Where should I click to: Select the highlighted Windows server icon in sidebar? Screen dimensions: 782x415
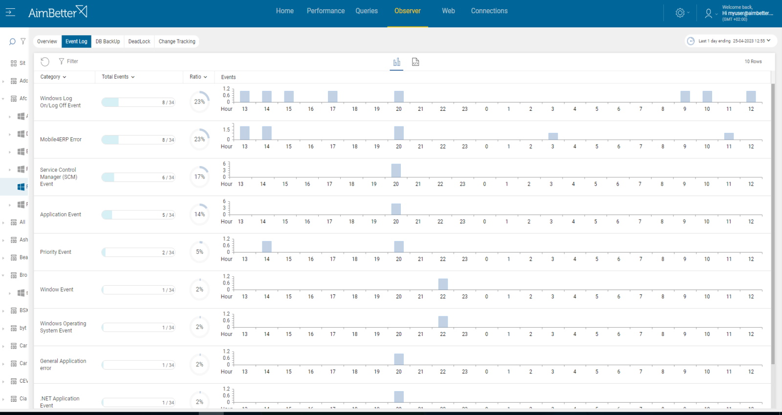click(x=21, y=187)
